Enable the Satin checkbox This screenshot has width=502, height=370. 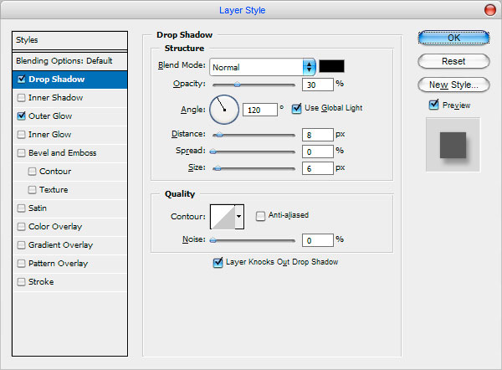pos(22,208)
